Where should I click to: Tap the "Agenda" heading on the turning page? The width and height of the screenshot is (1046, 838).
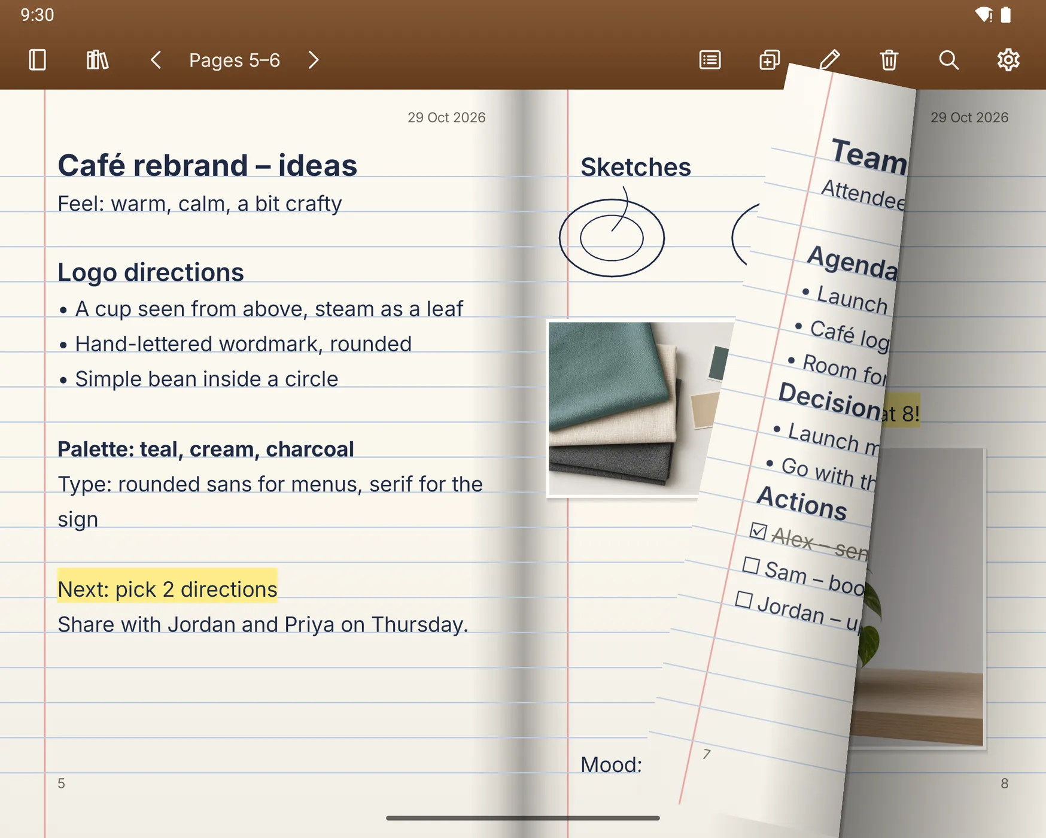click(x=852, y=262)
